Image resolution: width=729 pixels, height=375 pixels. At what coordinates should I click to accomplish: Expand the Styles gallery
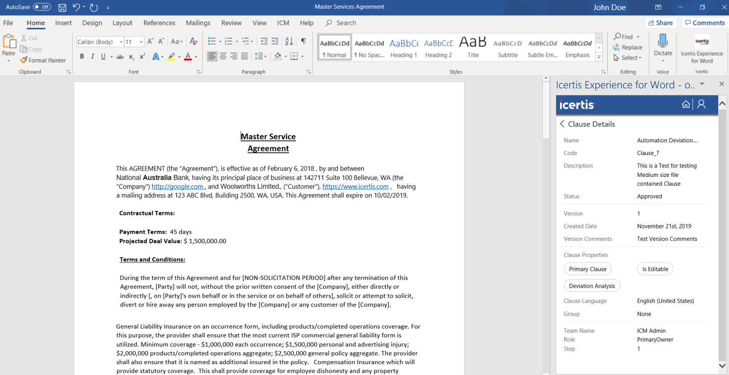tap(599, 57)
